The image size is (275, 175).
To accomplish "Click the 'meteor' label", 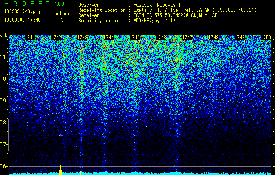I will (62, 14).
